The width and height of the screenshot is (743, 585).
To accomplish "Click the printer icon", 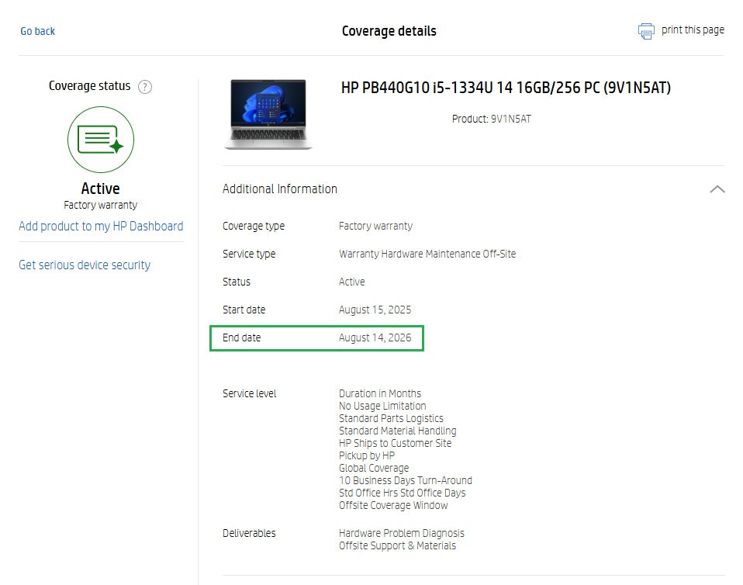I will 646,31.
